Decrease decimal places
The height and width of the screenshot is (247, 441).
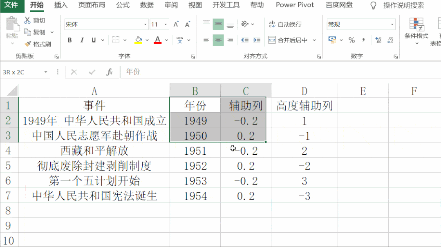[390, 40]
